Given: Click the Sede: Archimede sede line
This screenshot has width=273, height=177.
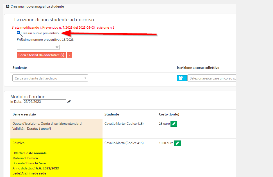Looking at the screenshot, I should 29,173.
